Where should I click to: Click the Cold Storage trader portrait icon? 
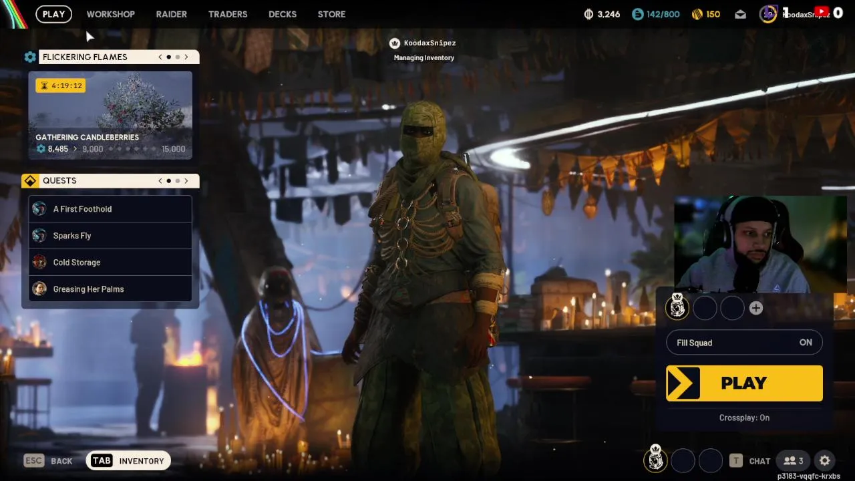point(39,263)
